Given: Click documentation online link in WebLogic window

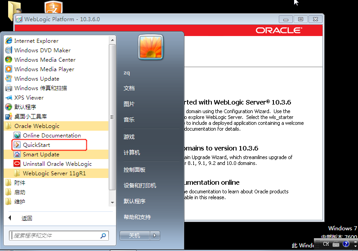Looking at the screenshot, I should pos(212,183).
